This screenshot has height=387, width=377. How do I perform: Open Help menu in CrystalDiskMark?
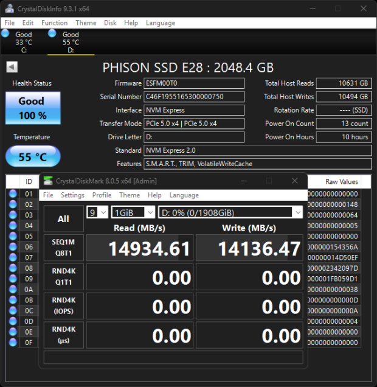[154, 195]
